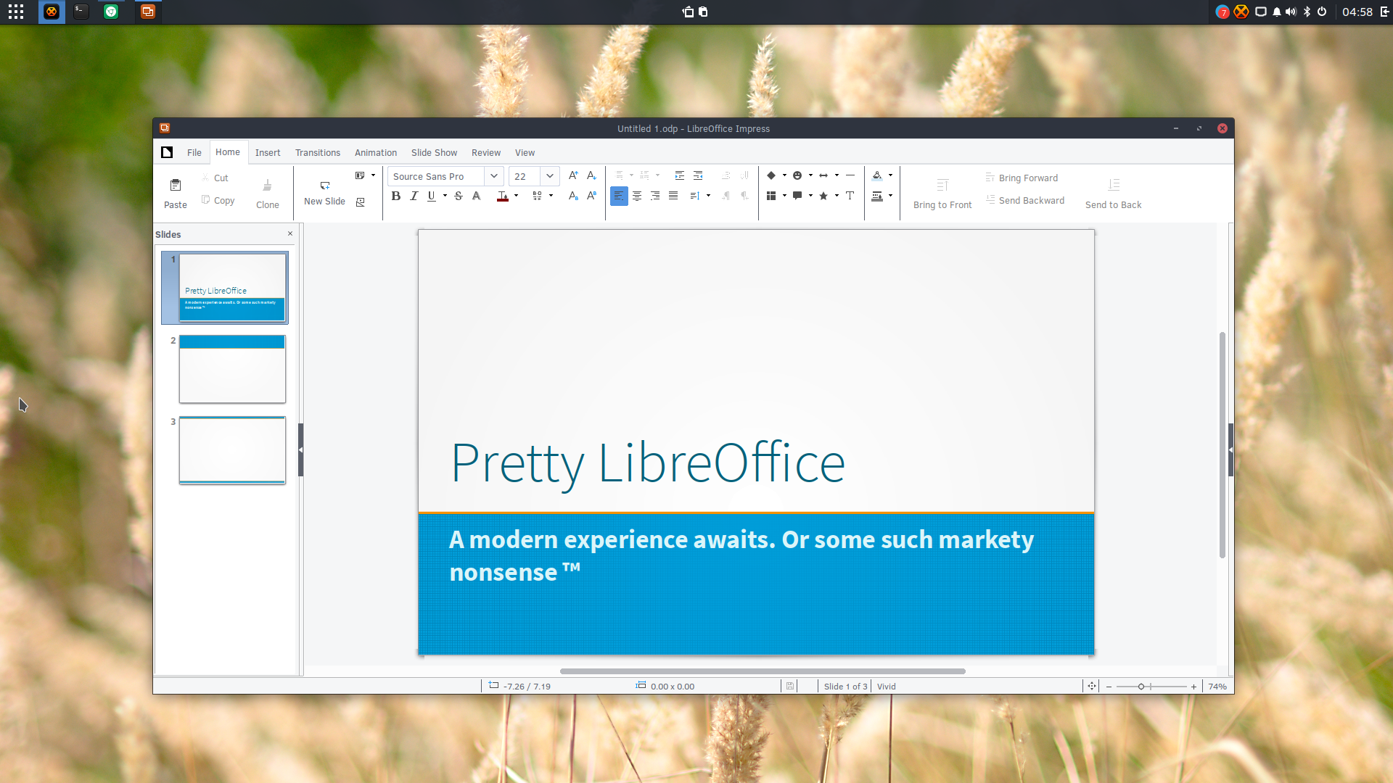Viewport: 1393px width, 783px height.
Task: Switch to the View tab
Action: point(525,152)
